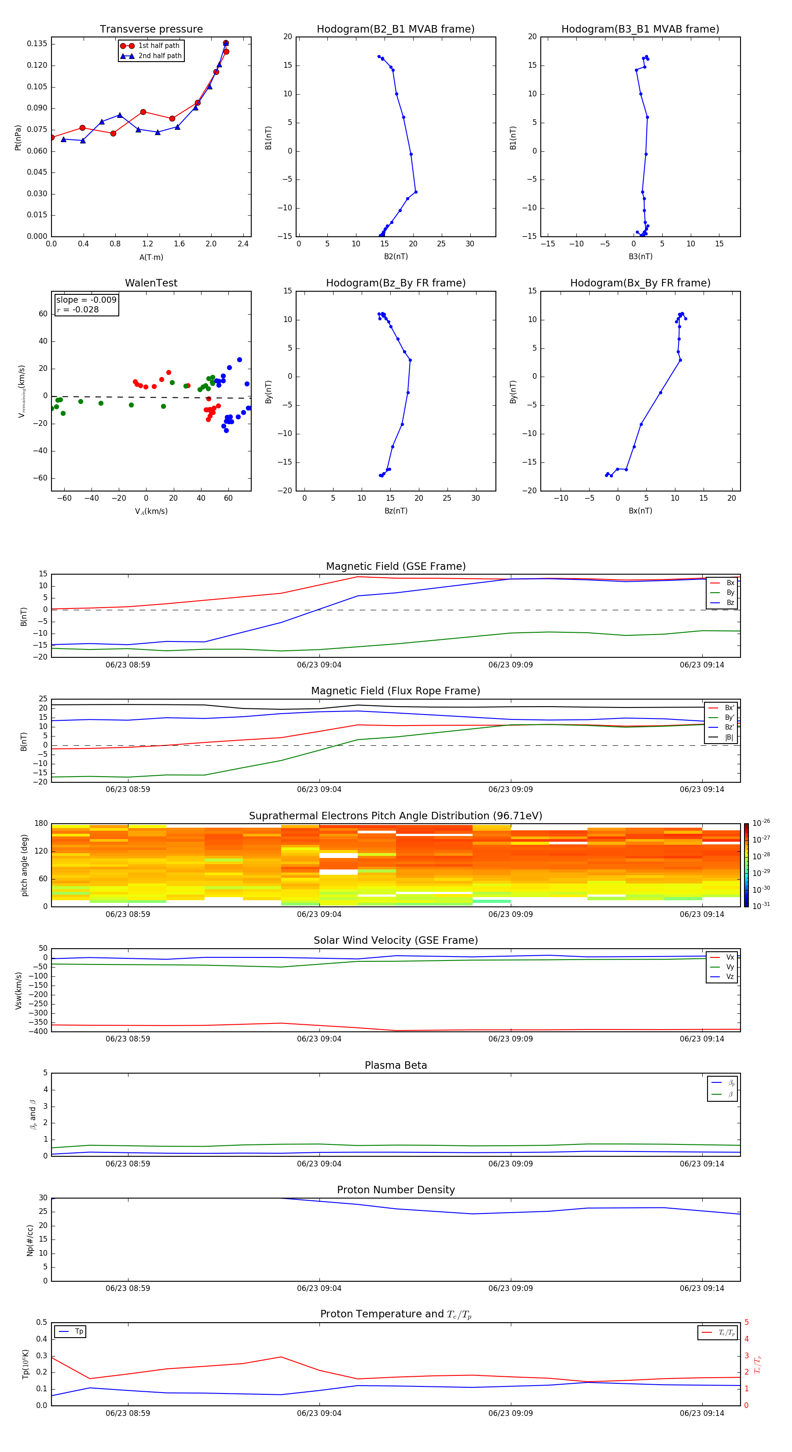The height and width of the screenshot is (1452, 792).
Task: Click the "Bx(nT)" x-axis label
Action: click(640, 511)
